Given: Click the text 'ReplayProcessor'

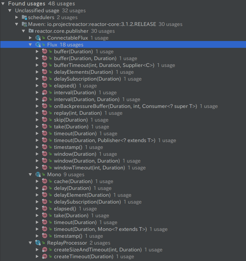Looking at the screenshot, I should tap(67, 243).
